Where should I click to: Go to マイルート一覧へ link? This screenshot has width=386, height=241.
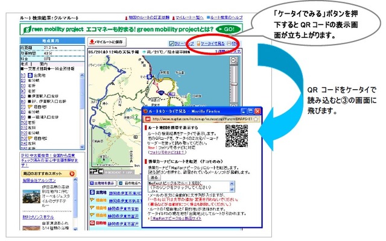[x=189, y=17]
